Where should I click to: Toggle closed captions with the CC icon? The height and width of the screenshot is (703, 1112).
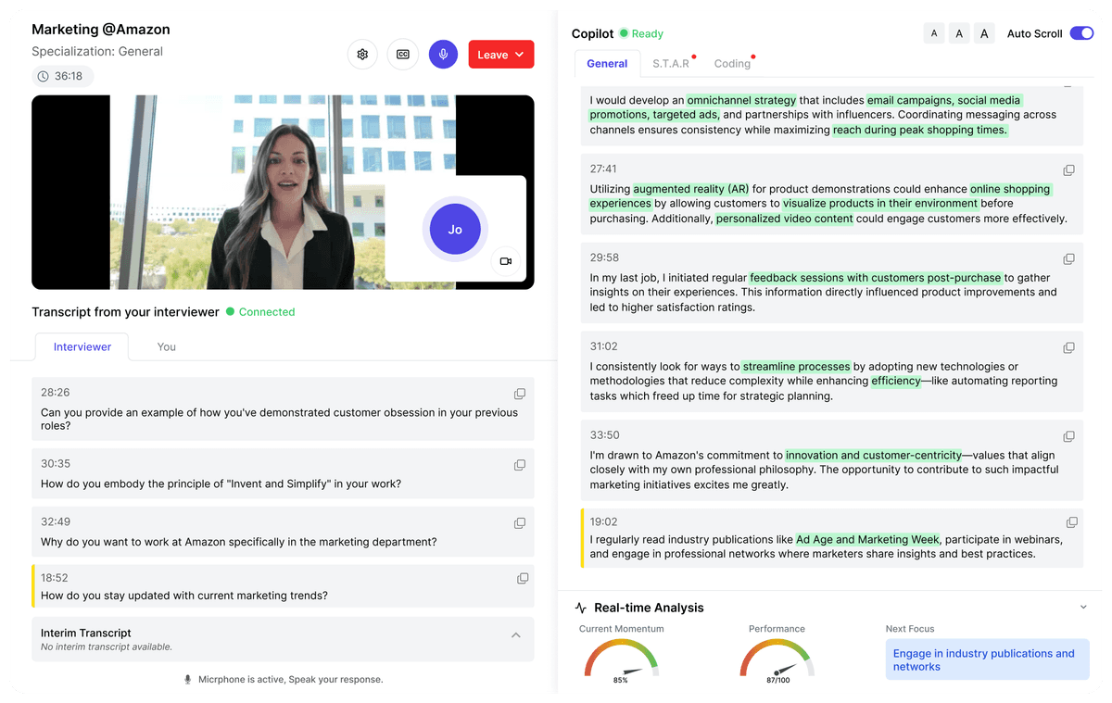click(402, 54)
